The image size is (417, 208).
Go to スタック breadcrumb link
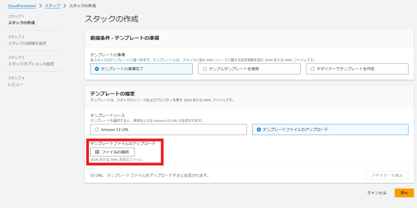pos(53,6)
